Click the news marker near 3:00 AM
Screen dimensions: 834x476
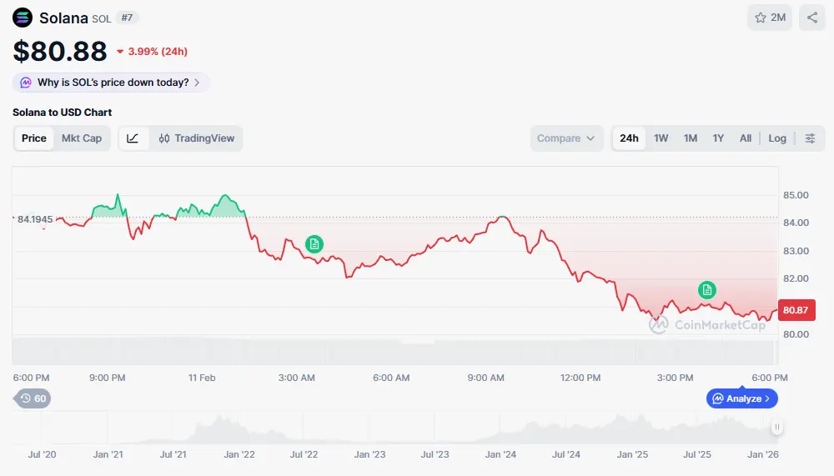pyautogui.click(x=314, y=243)
